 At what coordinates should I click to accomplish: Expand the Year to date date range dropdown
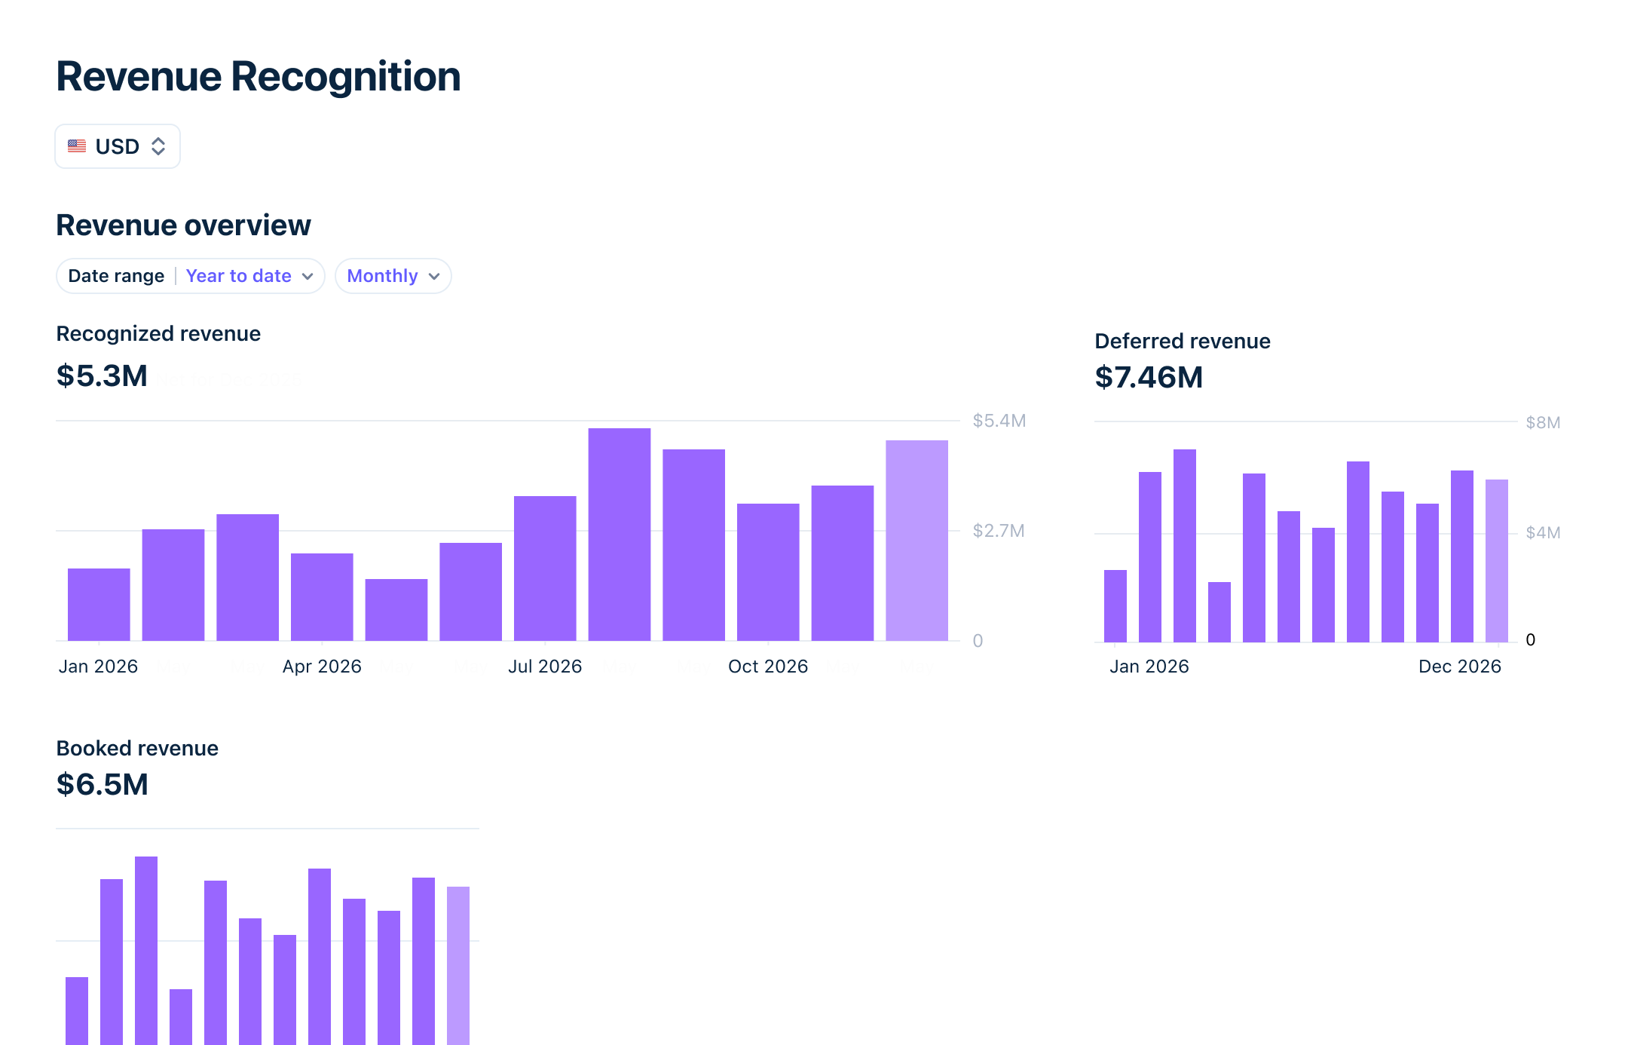point(249,276)
